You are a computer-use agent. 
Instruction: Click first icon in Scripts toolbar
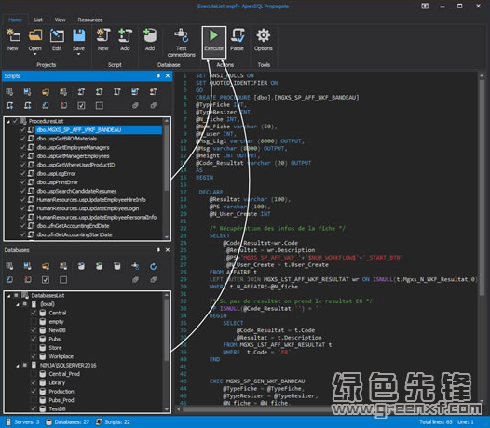point(9,92)
